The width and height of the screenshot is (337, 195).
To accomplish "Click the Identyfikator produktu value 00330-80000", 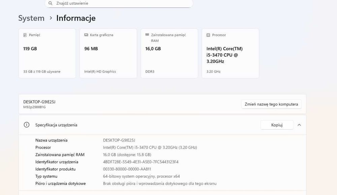I will (x=127, y=169).
